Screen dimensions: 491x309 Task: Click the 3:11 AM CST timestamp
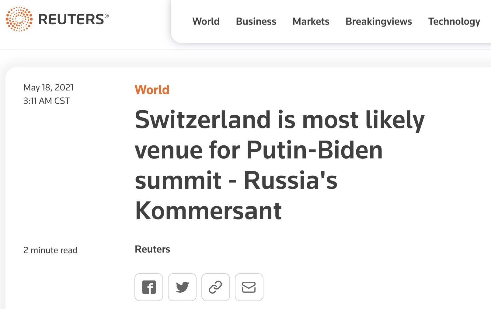pyautogui.click(x=47, y=101)
